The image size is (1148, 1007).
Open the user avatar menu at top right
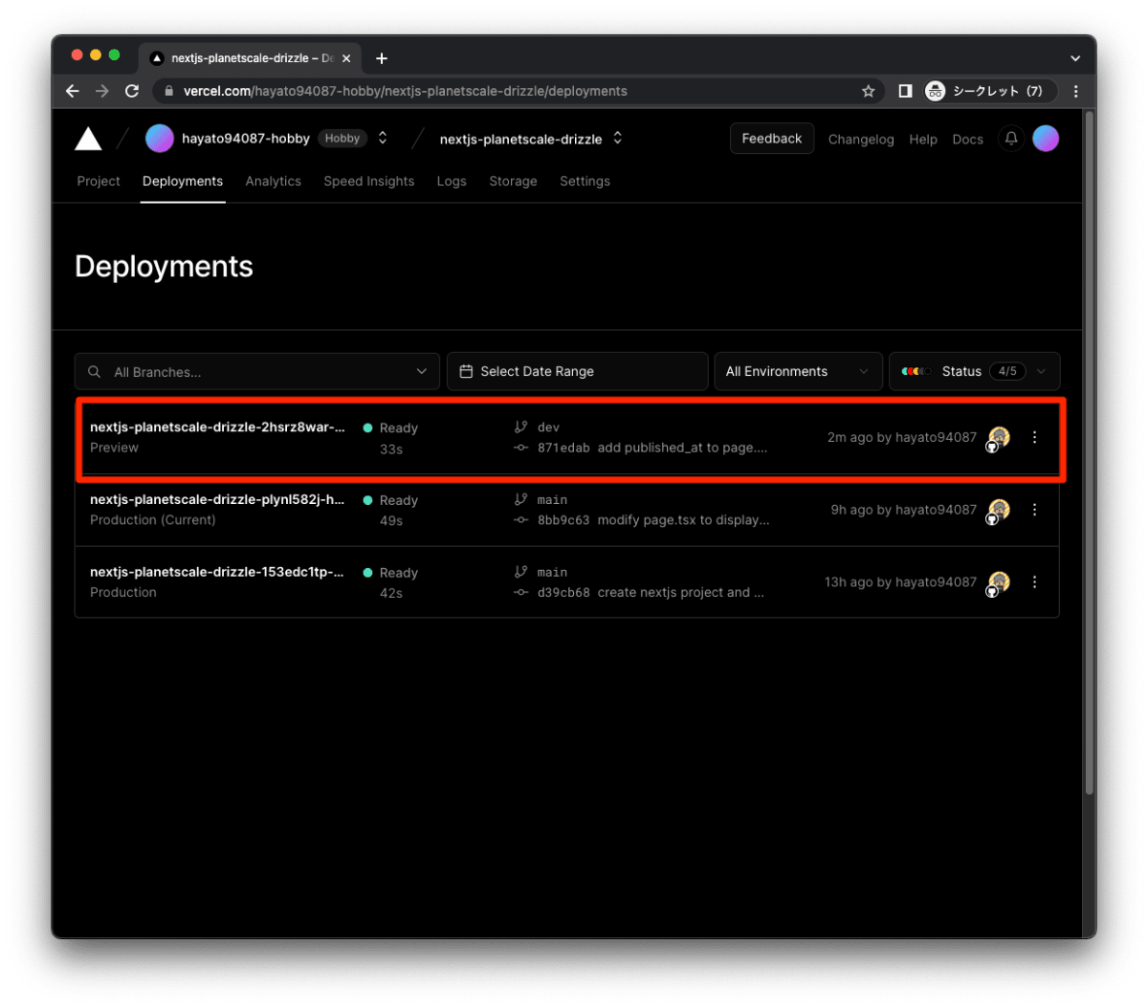(x=1046, y=139)
